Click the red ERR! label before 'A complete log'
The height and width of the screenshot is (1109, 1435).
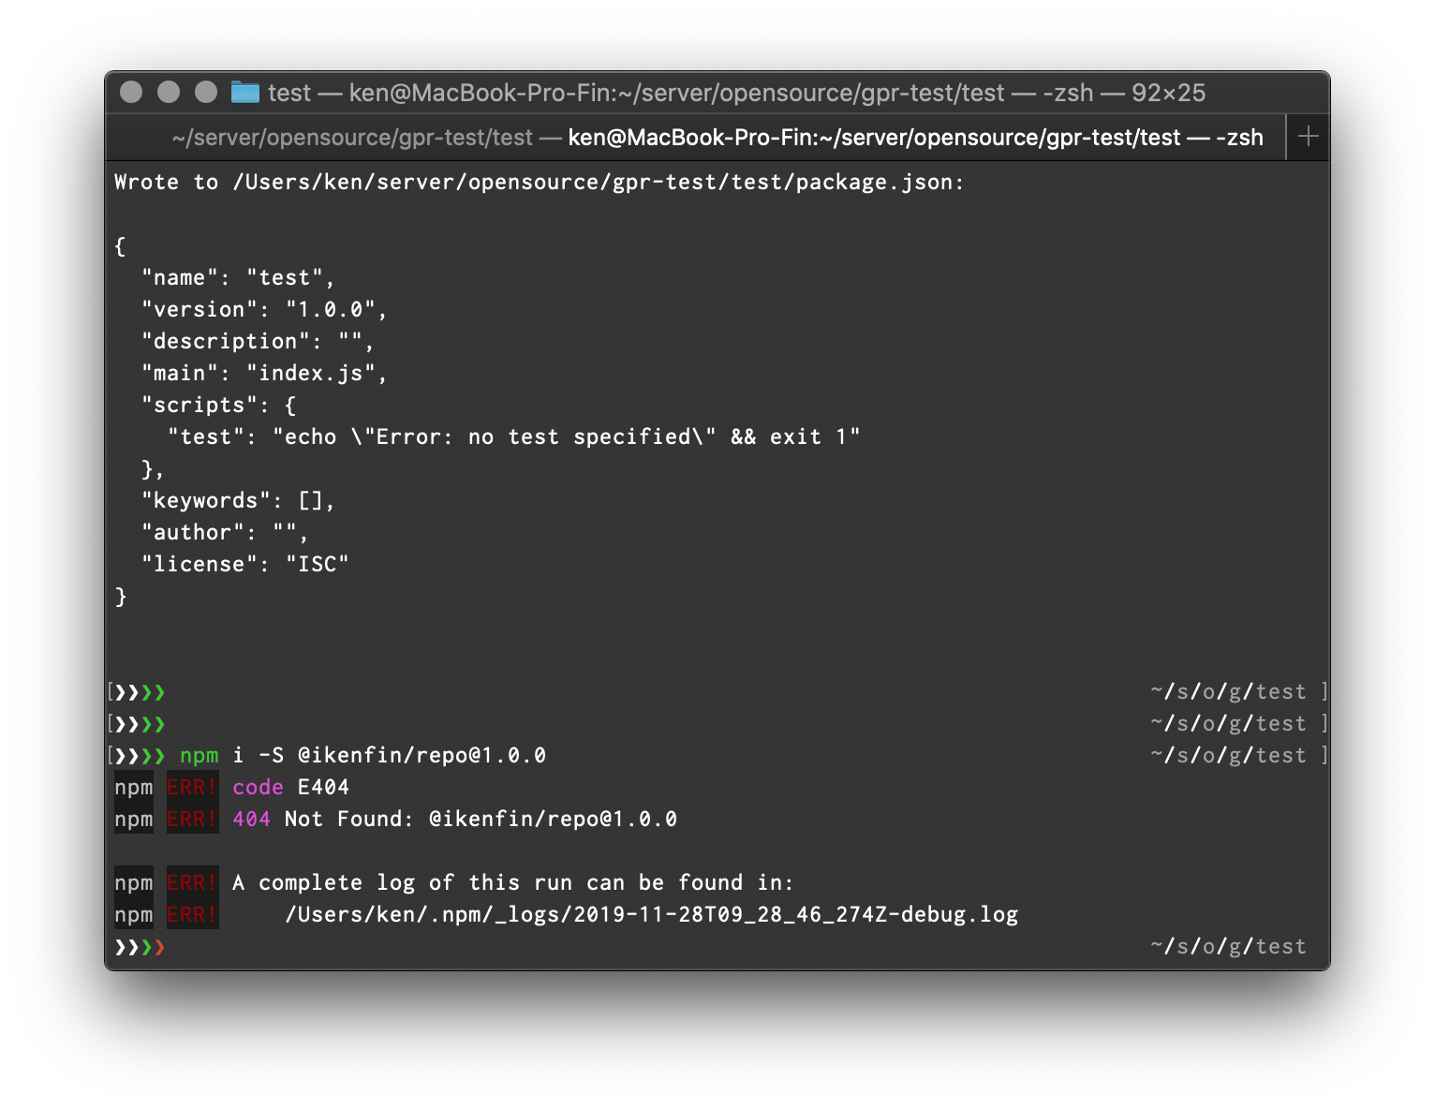click(x=192, y=883)
